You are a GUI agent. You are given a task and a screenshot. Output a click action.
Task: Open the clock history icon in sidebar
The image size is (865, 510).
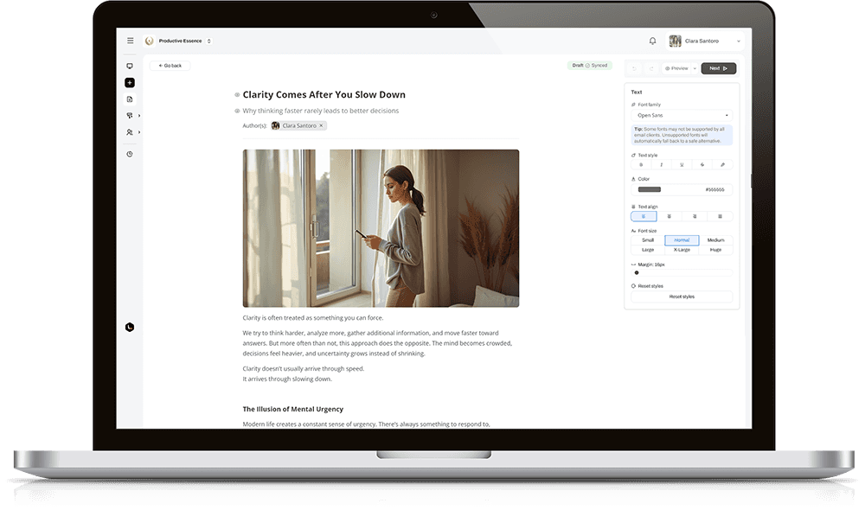click(130, 155)
